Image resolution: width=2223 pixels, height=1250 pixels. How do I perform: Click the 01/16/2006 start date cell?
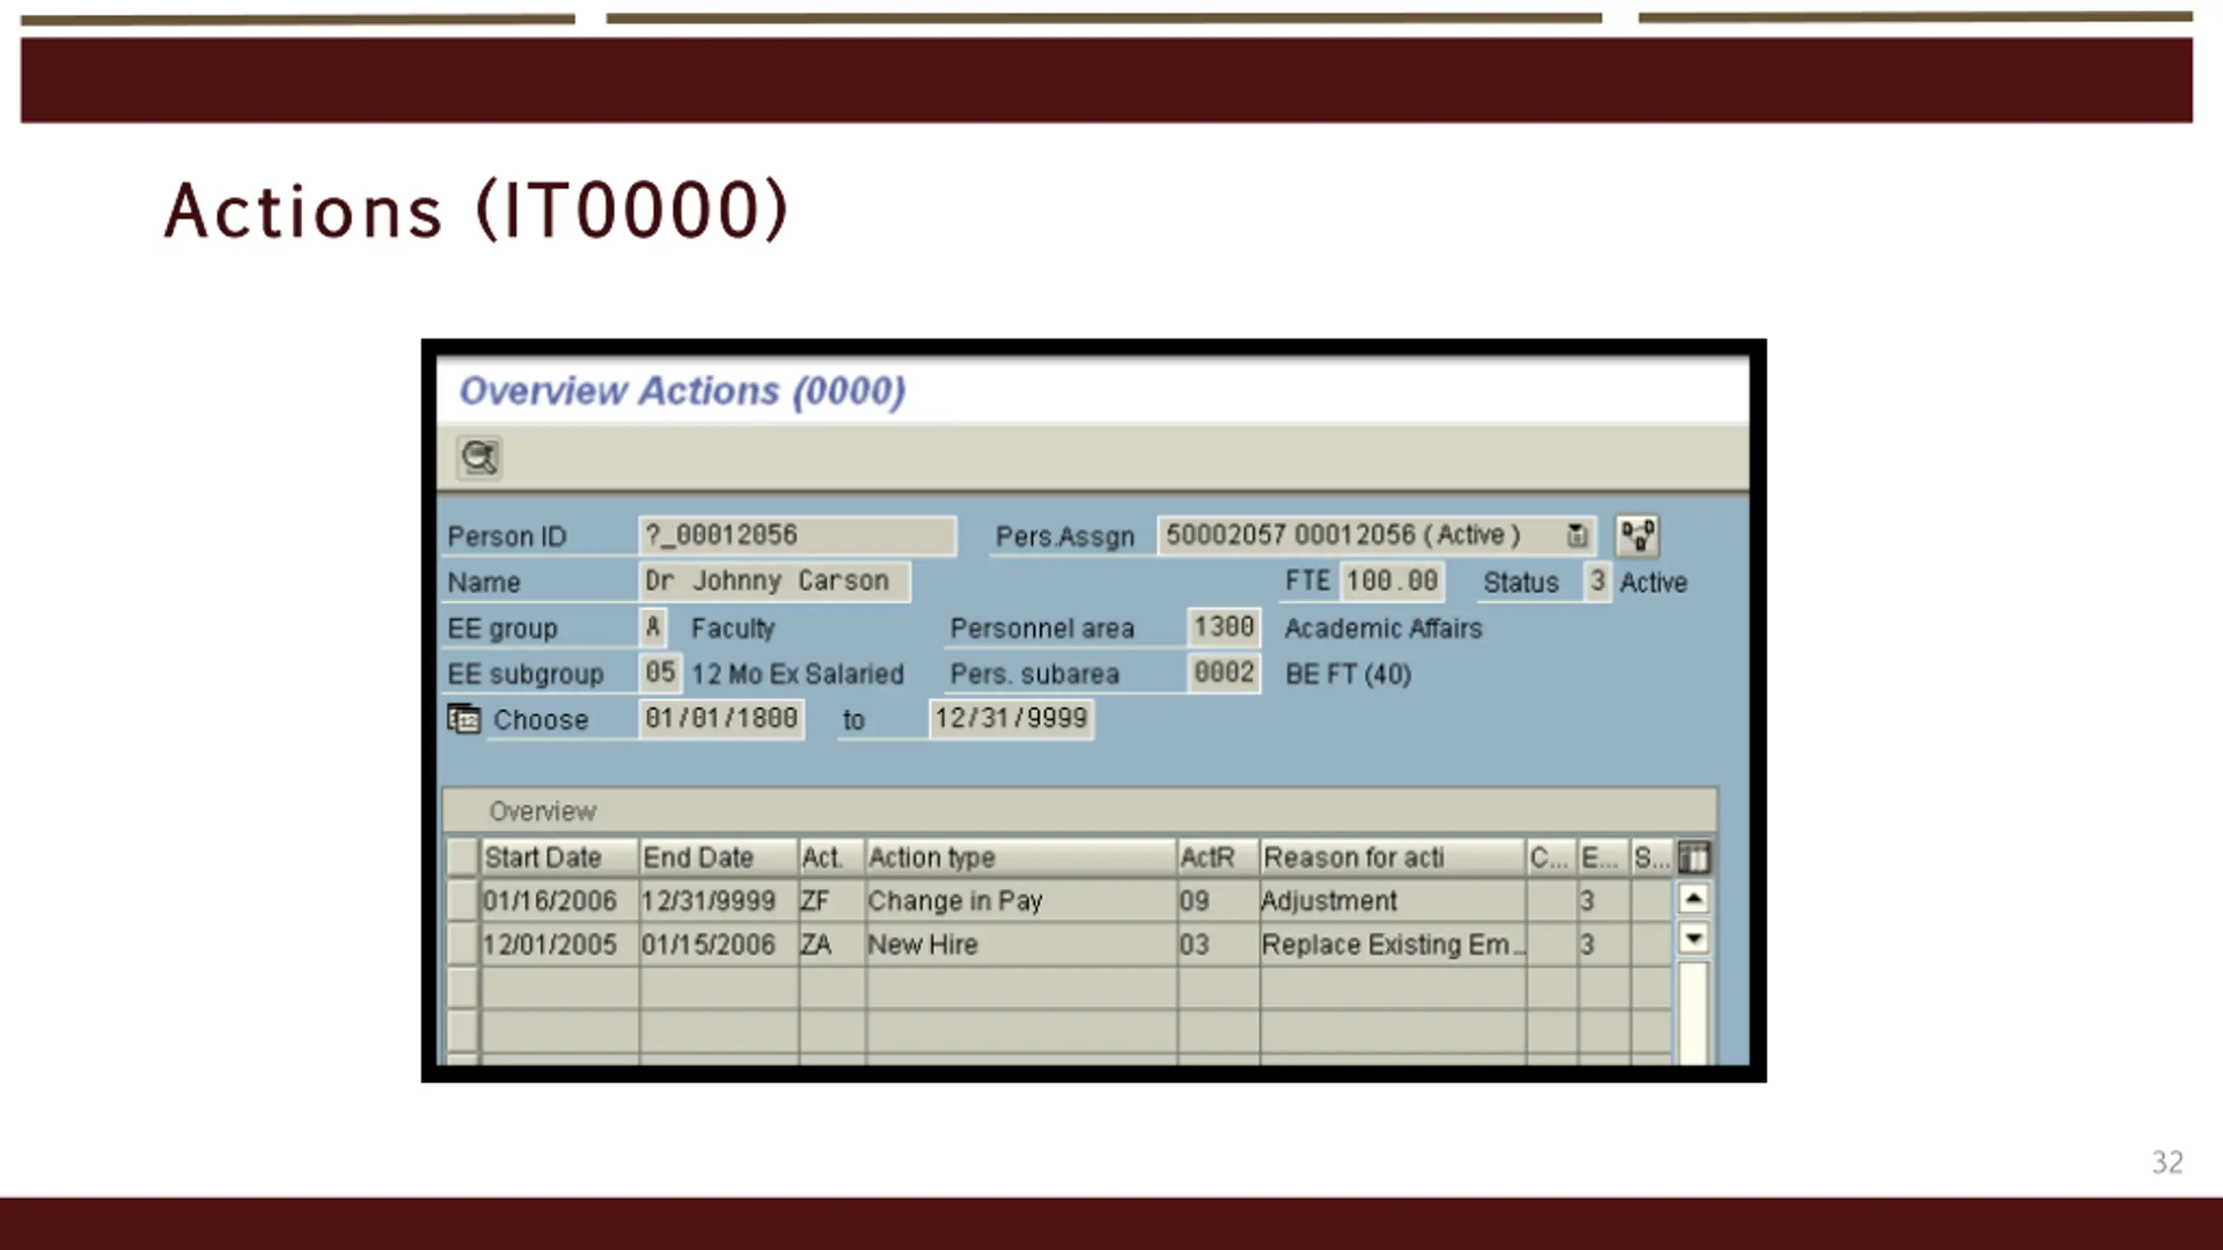(x=560, y=901)
